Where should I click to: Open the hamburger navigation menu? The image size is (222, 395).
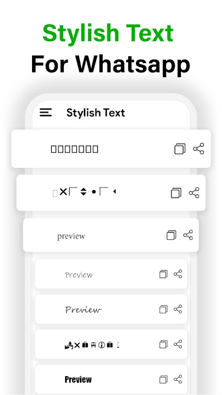(x=46, y=113)
